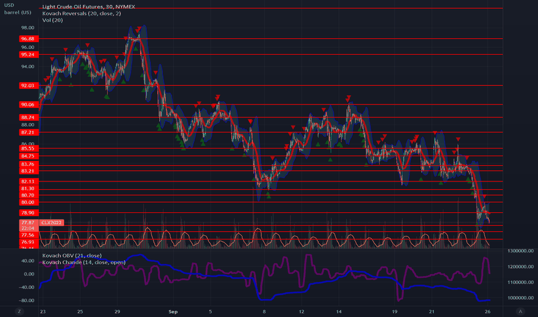
Task: Select the 82.13 horizontal line label
Action: (x=29, y=182)
